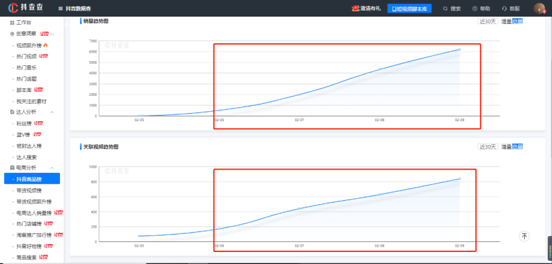The image size is (552, 264).
Task: Click the 客服 headset icon
Action: pos(504,9)
